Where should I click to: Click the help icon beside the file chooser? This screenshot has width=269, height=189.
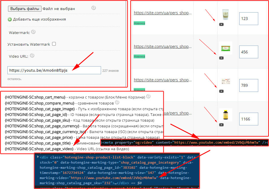(94, 8)
